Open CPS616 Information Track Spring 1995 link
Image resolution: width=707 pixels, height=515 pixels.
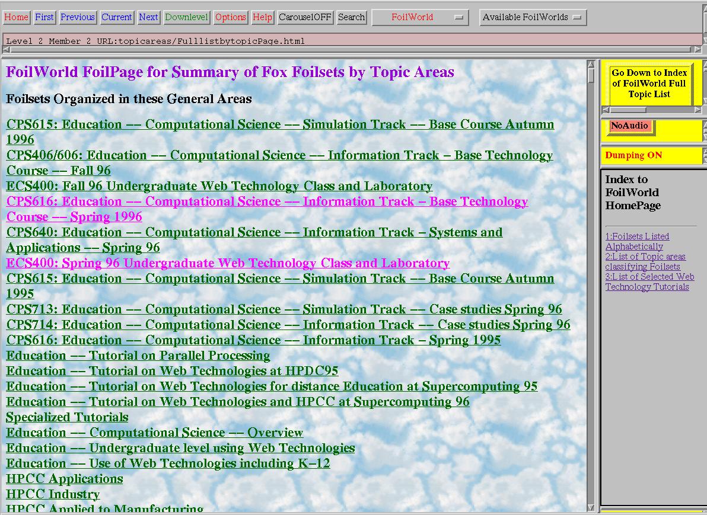(x=253, y=340)
